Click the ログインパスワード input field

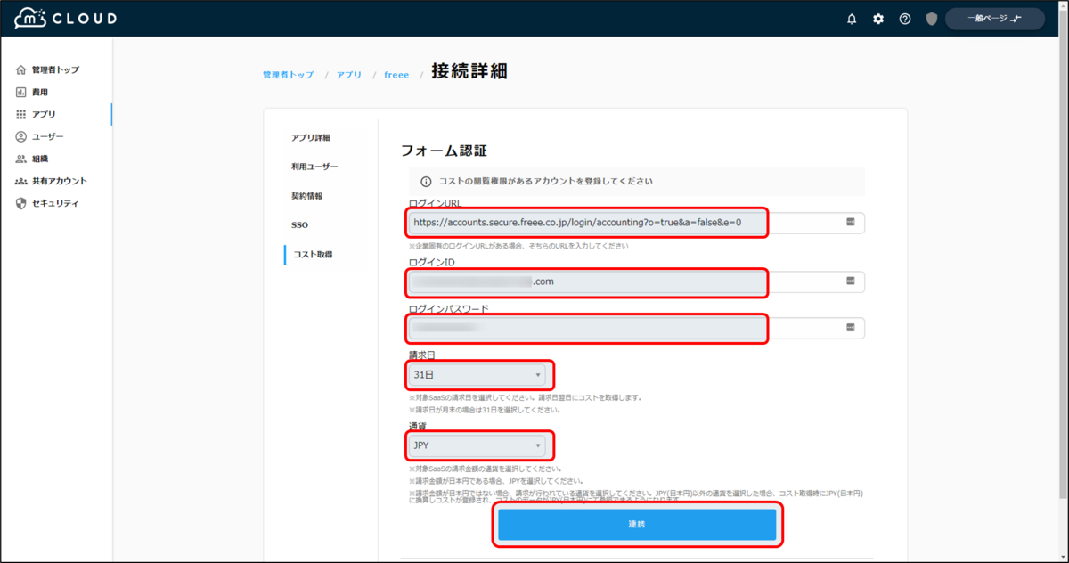coord(636,328)
